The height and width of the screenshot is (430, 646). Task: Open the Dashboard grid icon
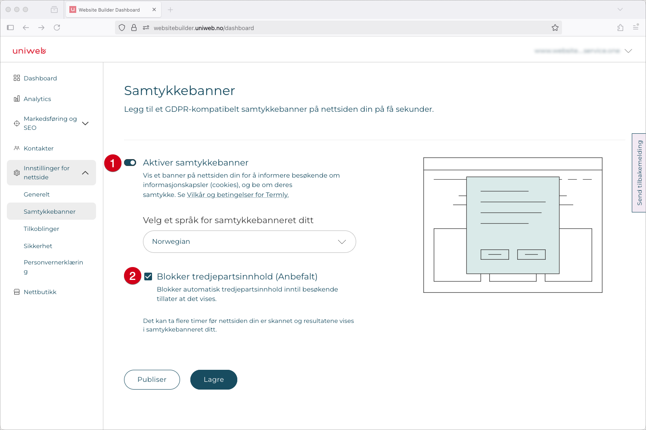click(x=17, y=78)
